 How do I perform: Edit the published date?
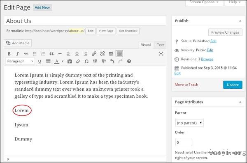[x=177, y=73]
